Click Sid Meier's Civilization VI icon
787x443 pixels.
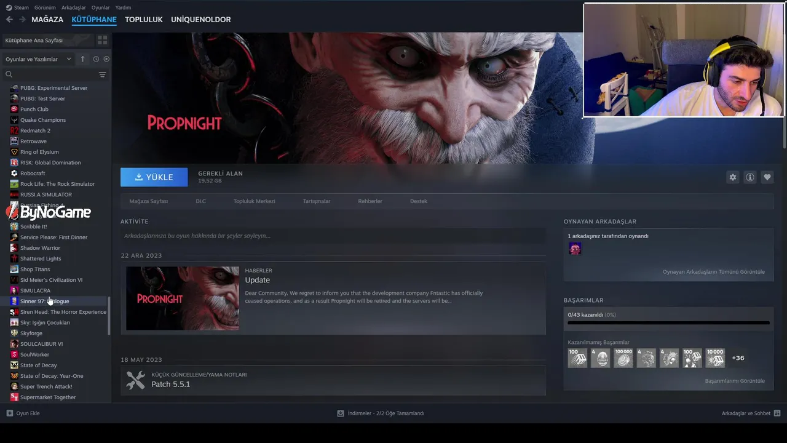[14, 280]
